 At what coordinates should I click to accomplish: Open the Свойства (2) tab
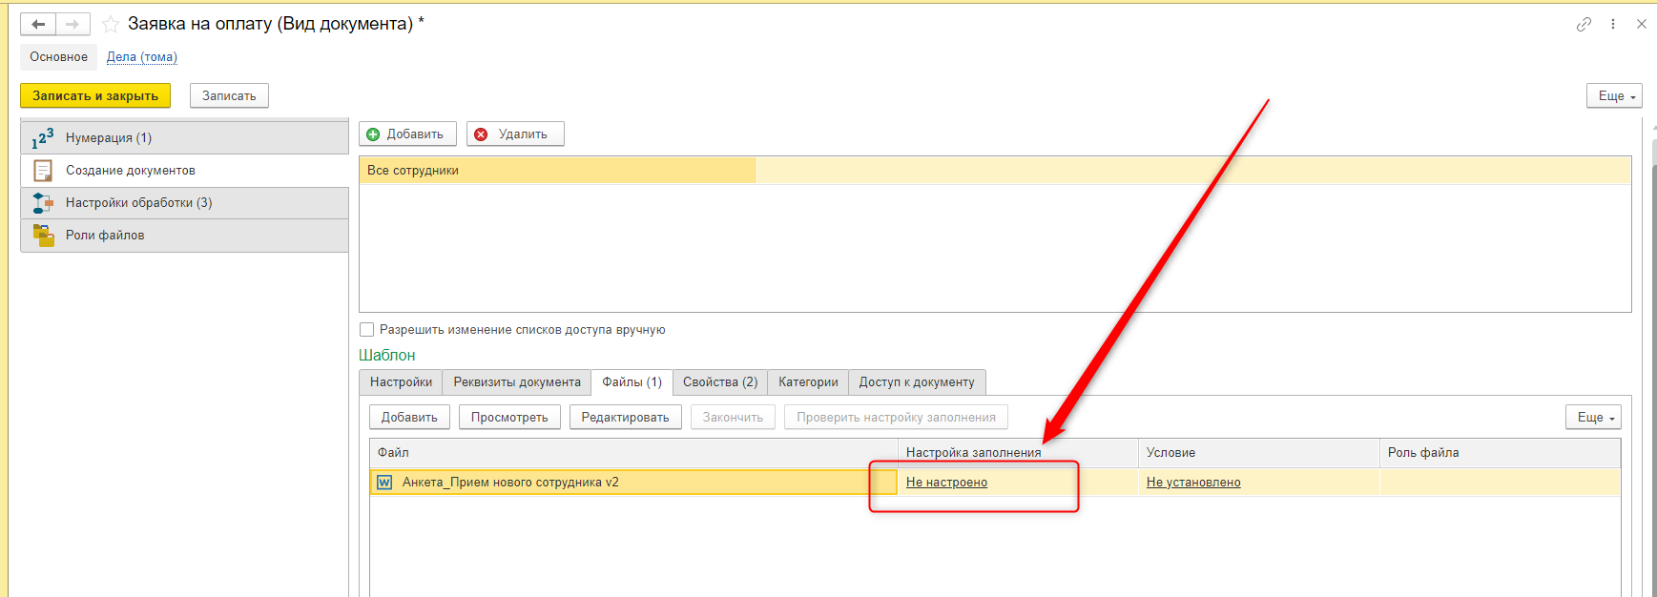[x=719, y=382]
